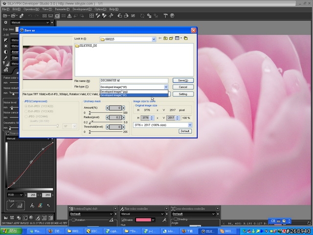
Task: Switch to thumbnail grid view mode
Action: (x=45, y=16)
